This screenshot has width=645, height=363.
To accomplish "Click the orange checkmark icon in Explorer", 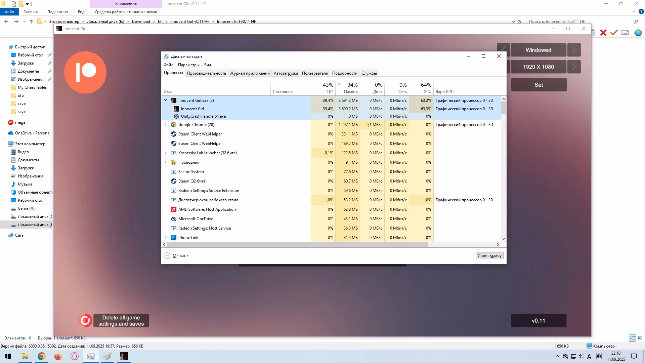I will coord(614,33).
